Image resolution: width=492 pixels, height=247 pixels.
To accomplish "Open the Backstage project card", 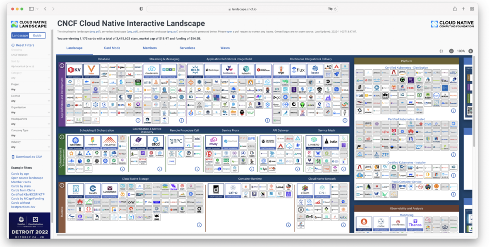I will [212, 71].
